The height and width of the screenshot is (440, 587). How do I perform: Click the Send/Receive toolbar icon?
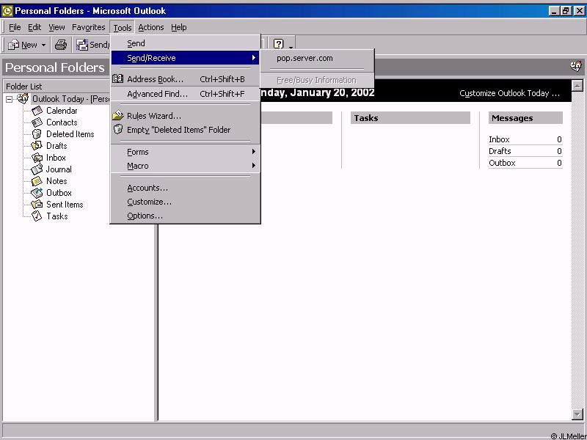point(82,45)
